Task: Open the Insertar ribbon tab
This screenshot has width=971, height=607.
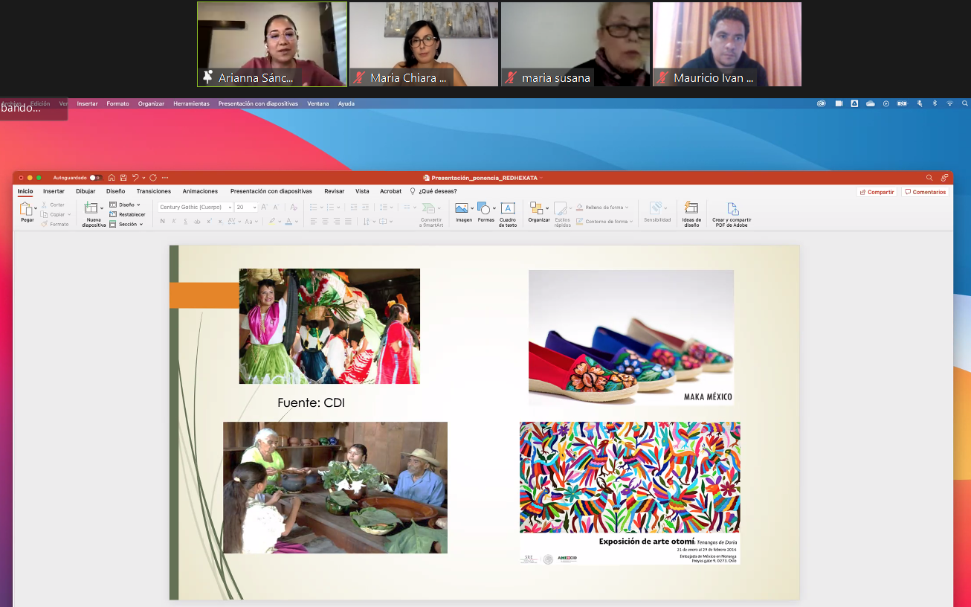Action: pyautogui.click(x=54, y=191)
